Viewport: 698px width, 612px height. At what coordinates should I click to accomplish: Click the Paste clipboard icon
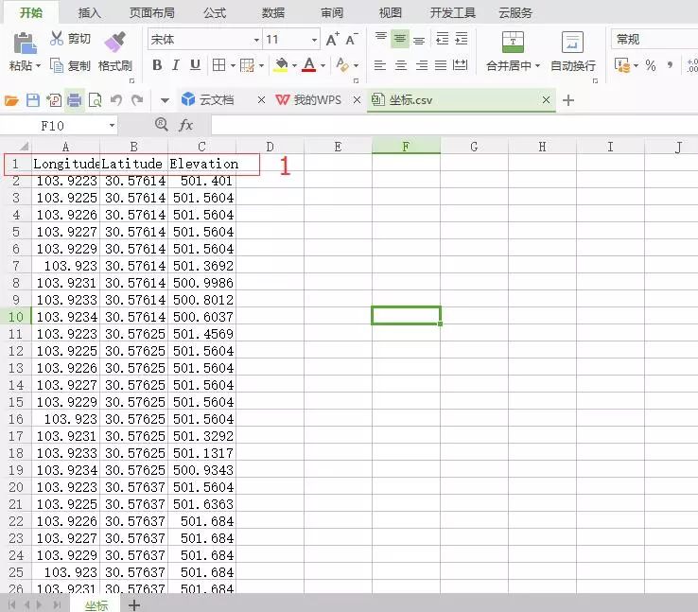coord(25,44)
